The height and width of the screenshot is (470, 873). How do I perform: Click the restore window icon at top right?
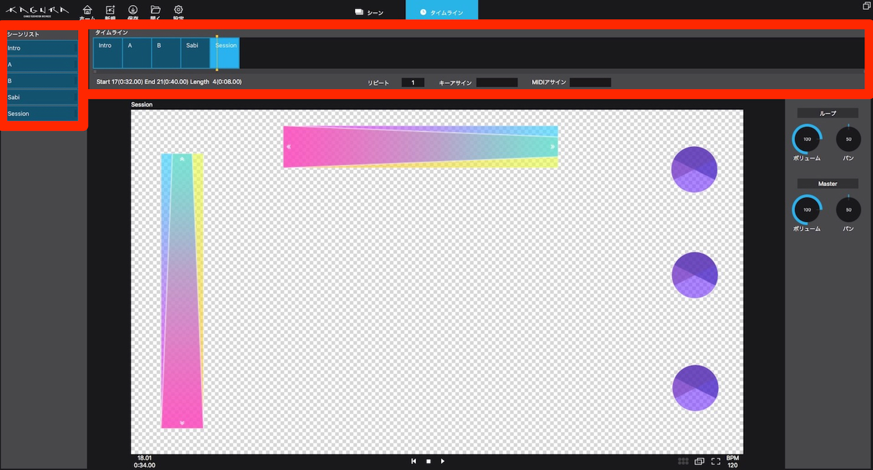tap(867, 5)
